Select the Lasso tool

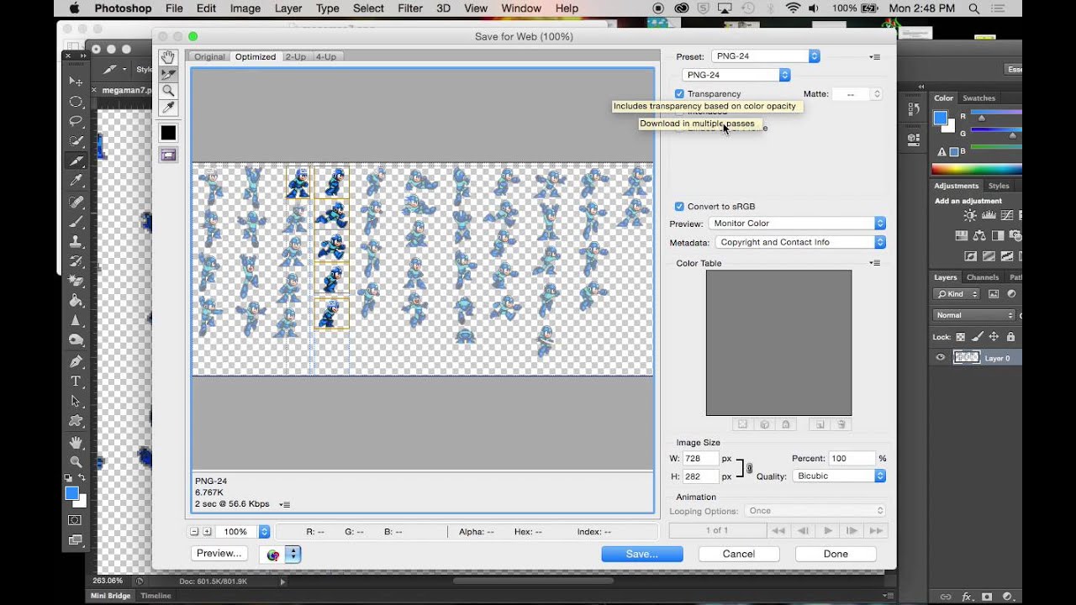click(x=76, y=121)
